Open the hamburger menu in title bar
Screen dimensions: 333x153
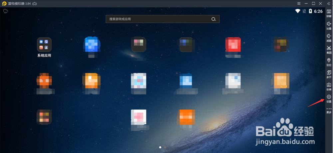coord(299,3)
